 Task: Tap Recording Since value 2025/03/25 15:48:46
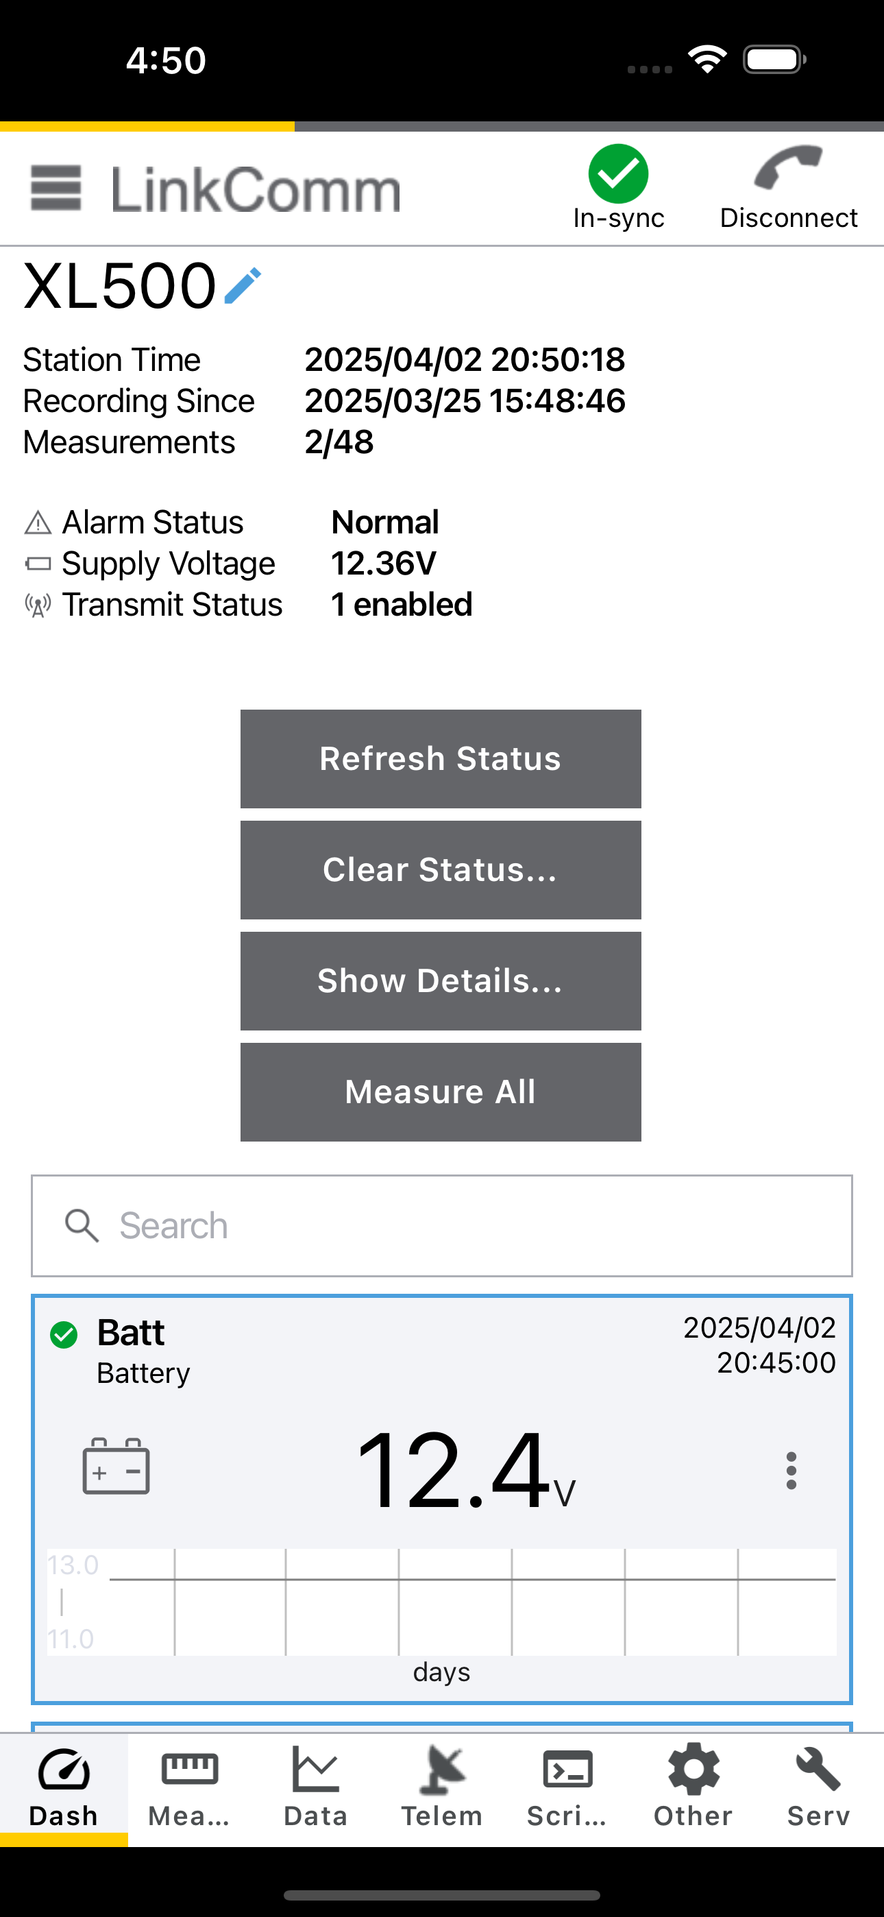tap(465, 400)
